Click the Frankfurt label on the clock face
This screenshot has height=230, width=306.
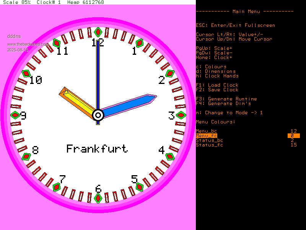(x=97, y=149)
